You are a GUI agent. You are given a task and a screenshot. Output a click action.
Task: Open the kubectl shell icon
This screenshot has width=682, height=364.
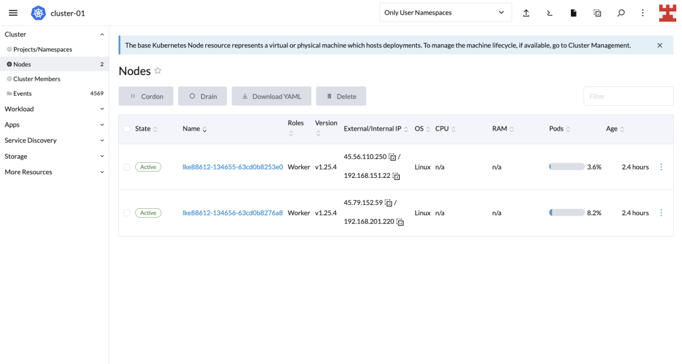[x=550, y=13]
